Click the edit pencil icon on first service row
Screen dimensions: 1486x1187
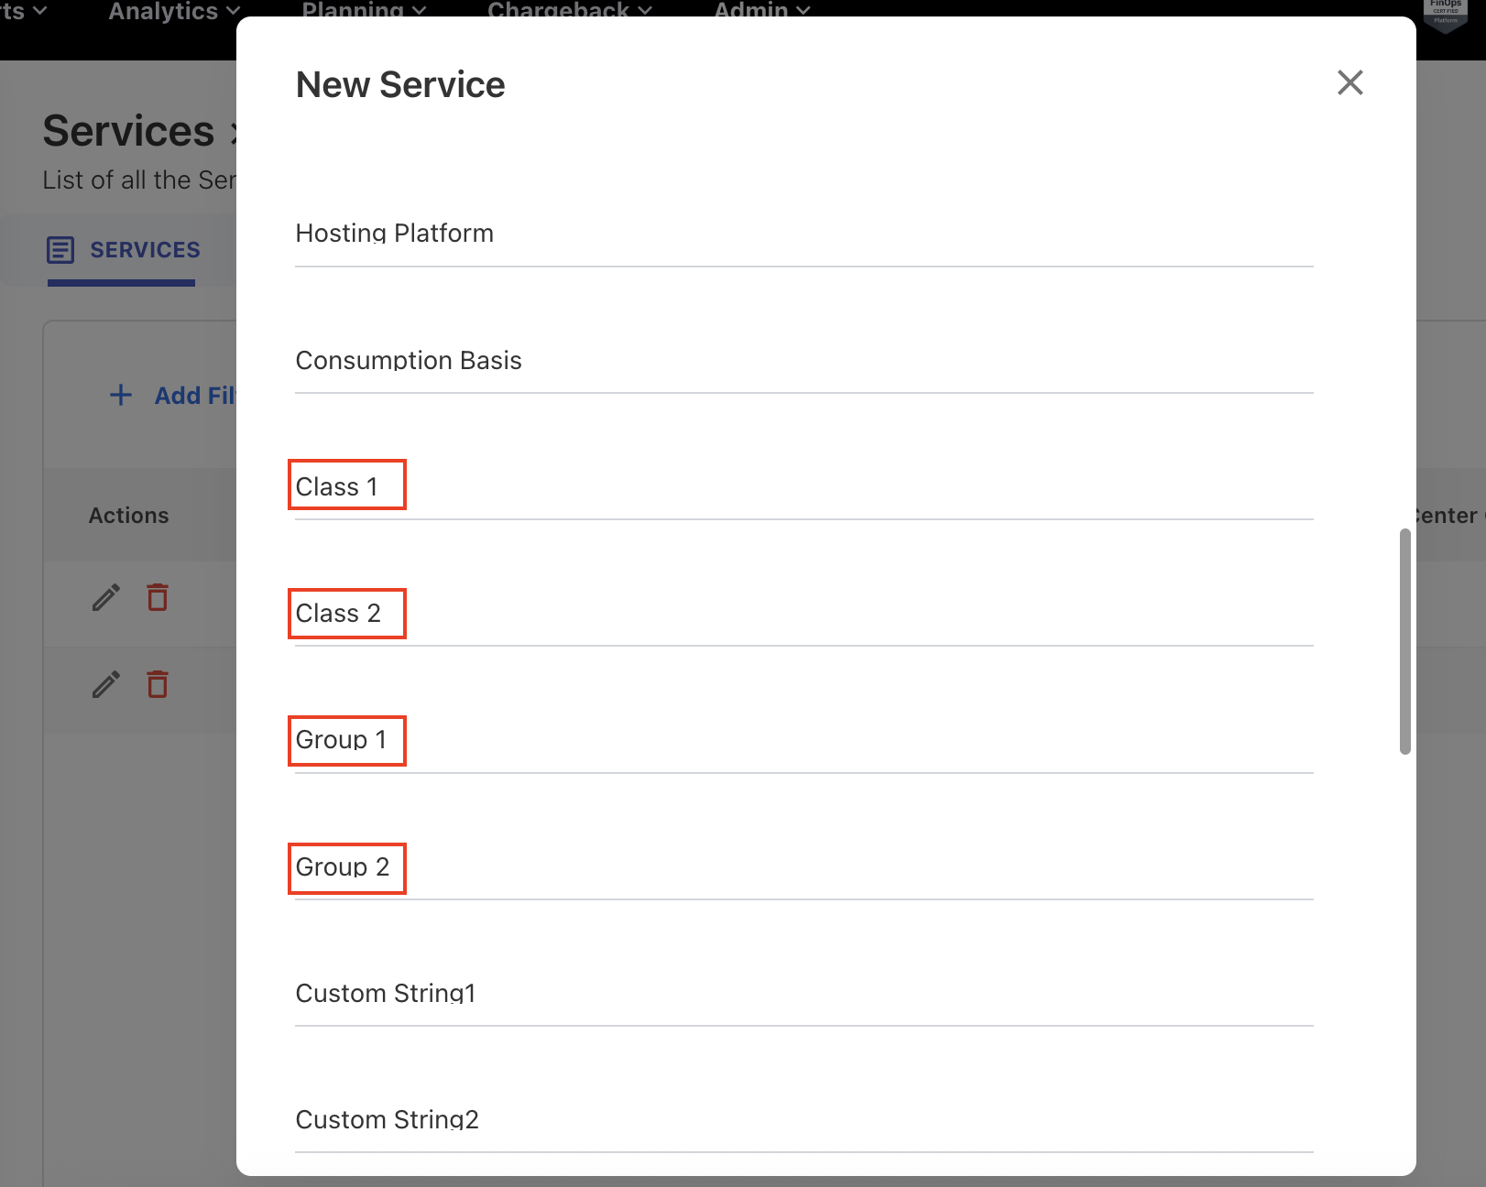pos(105,596)
